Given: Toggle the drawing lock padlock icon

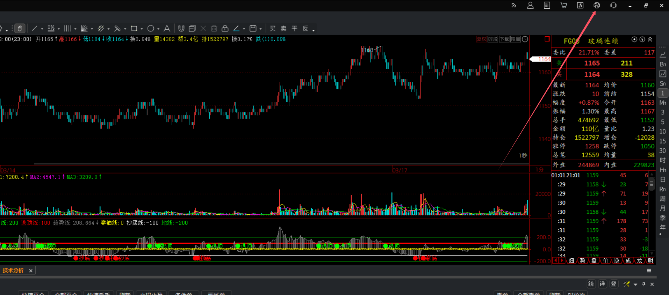Looking at the screenshot, I should tap(225, 29).
